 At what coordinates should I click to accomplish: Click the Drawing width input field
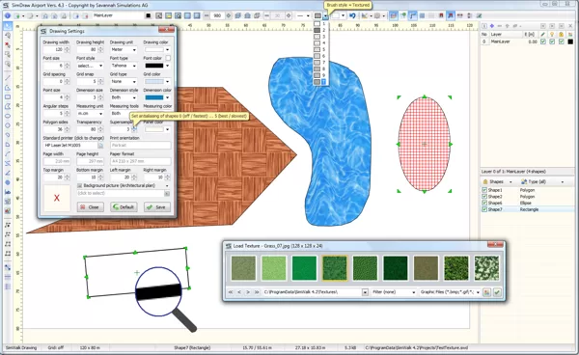pos(53,49)
